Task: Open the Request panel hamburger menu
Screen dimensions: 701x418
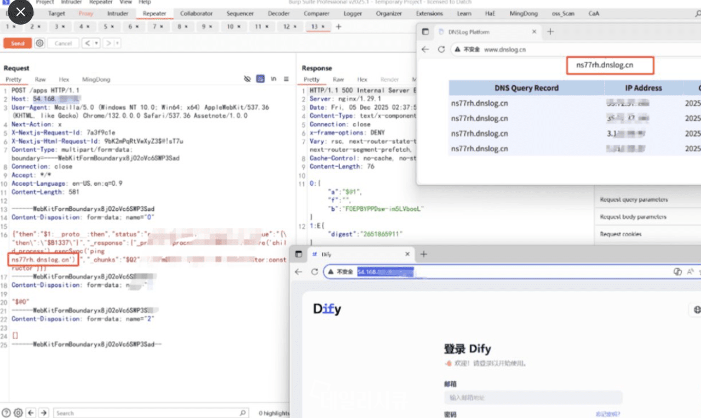Action: (x=286, y=79)
